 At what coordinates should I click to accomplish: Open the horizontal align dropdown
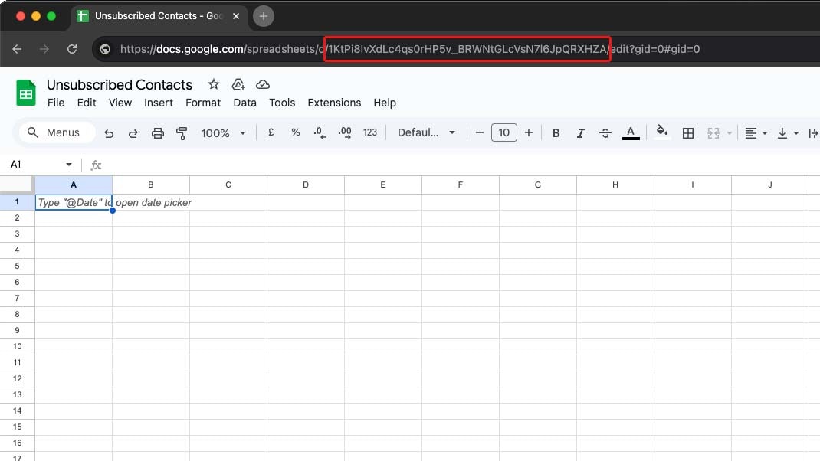pyautogui.click(x=756, y=133)
